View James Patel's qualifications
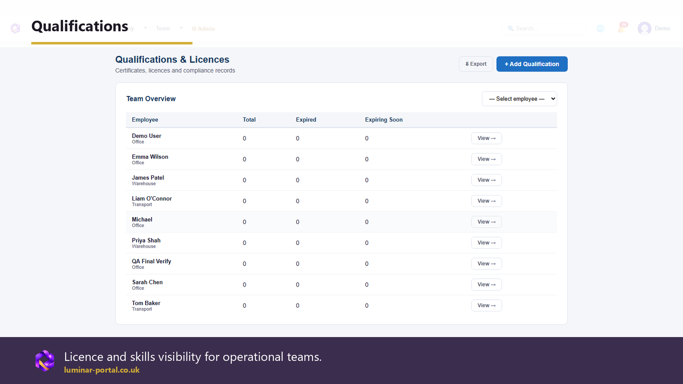Screen dimensions: 683x384 pos(486,180)
